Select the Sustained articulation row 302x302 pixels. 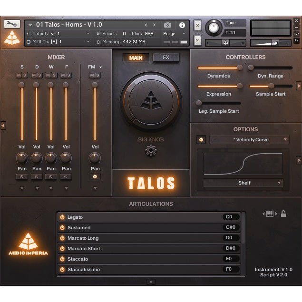point(149,228)
